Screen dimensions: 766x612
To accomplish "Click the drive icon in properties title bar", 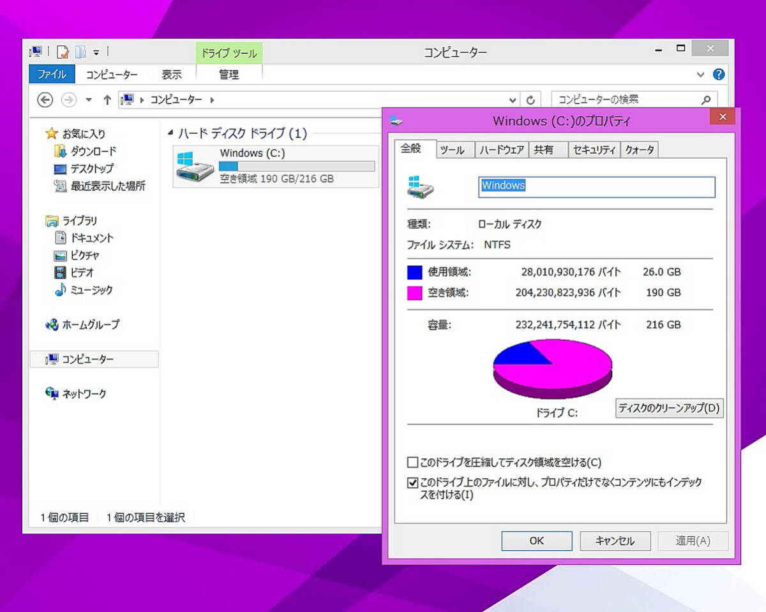I will pyautogui.click(x=397, y=120).
